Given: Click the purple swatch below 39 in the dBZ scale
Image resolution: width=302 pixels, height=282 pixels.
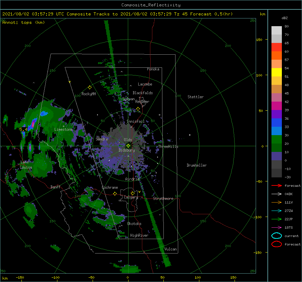Looking at the screenshot, I should click(276, 114).
